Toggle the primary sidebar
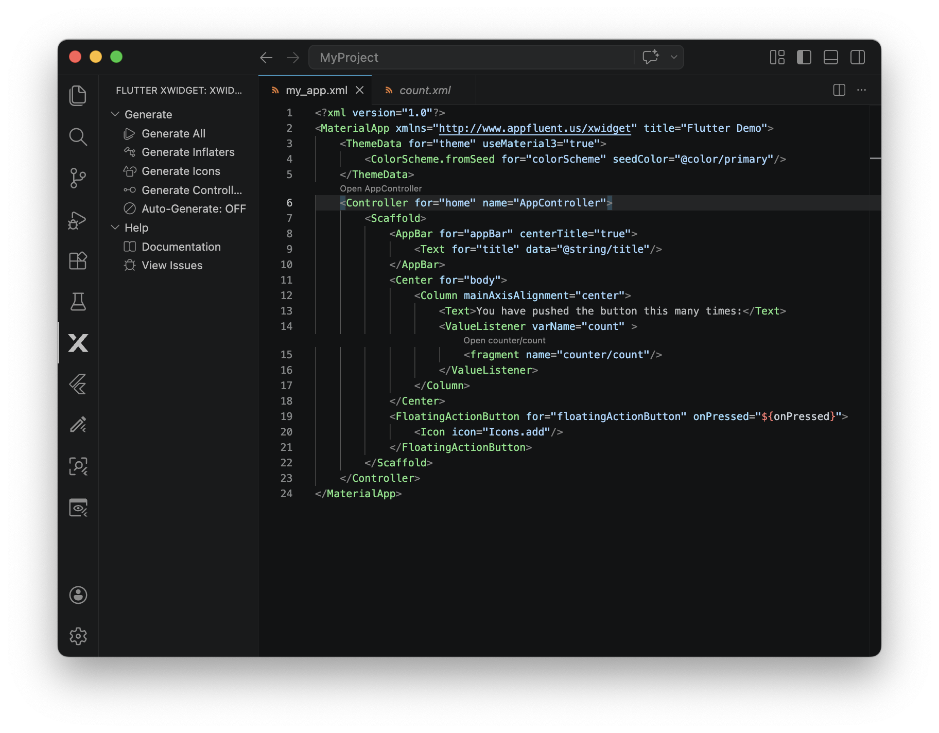Image resolution: width=939 pixels, height=733 pixels. coord(804,57)
